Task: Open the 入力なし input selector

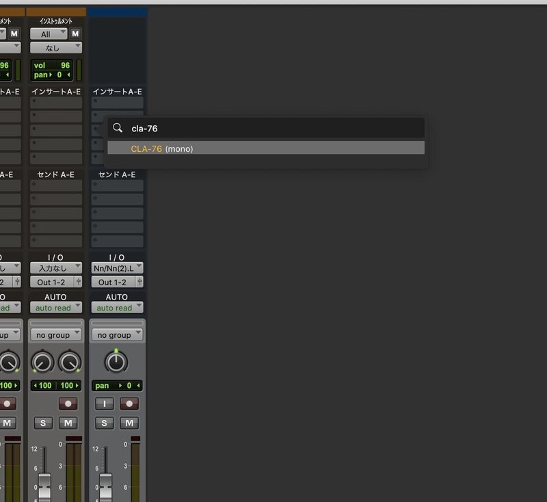Action: pos(56,268)
